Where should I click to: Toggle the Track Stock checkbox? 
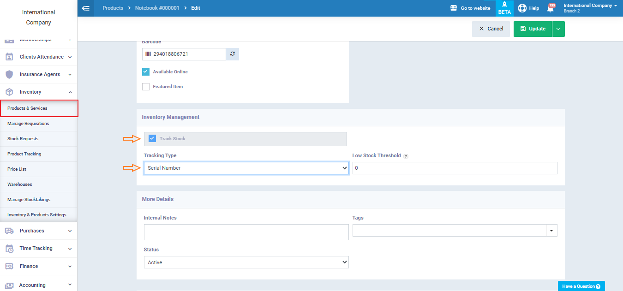coord(152,138)
